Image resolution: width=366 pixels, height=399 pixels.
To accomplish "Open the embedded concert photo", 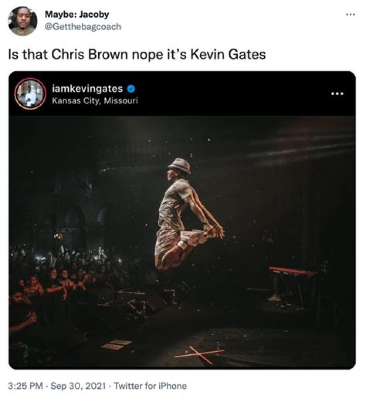I will tap(182, 242).
